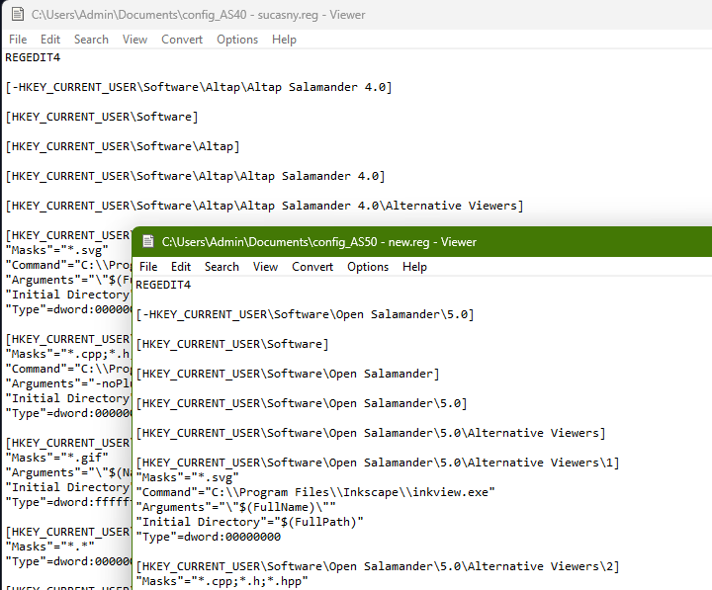Click the Viewer app icon in config_AS50 title bar
This screenshot has height=590, width=712.
tap(146, 242)
